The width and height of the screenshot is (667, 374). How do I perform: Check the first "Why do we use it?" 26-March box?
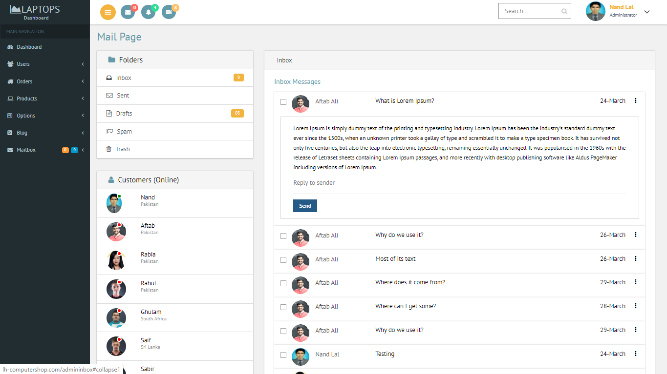click(x=283, y=236)
